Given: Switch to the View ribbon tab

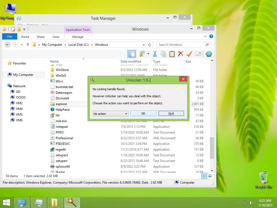Looking at the screenshot, I should [56, 37].
